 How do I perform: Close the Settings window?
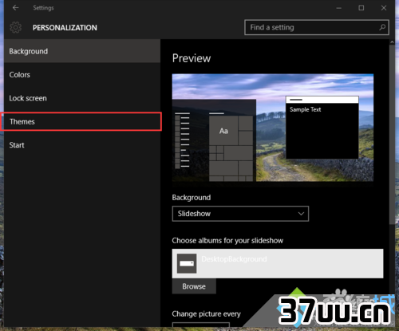point(384,8)
